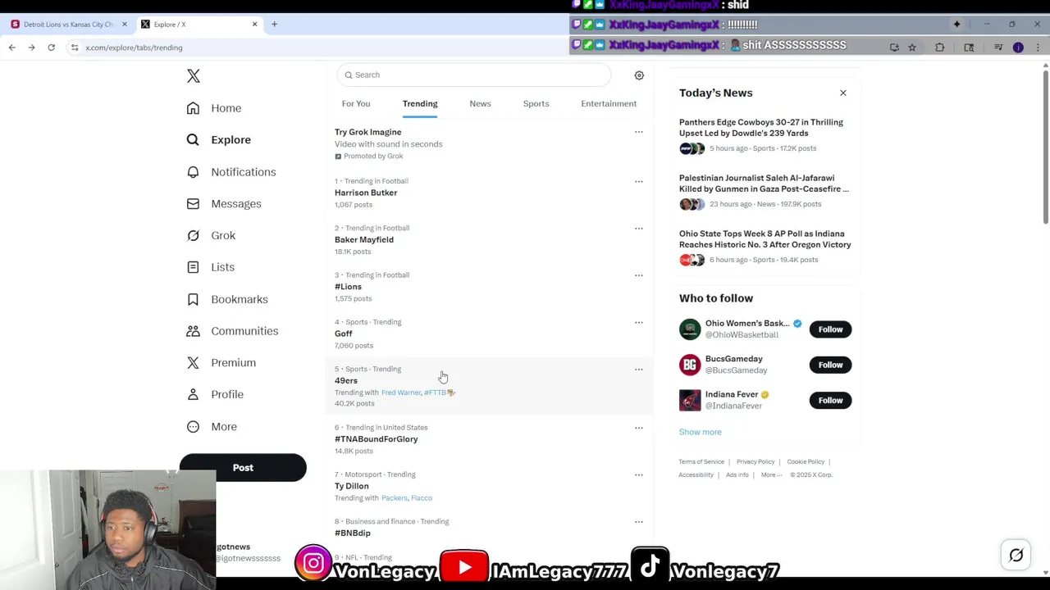Open more options for #Lions trend
Image resolution: width=1050 pixels, height=590 pixels.
pos(638,275)
